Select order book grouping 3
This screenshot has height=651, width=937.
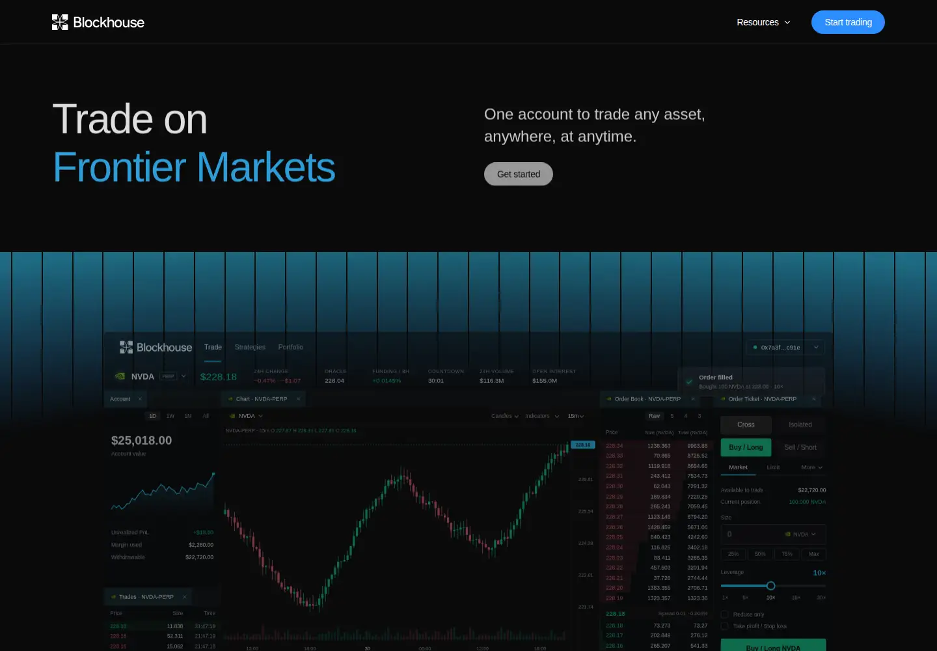[699, 416]
